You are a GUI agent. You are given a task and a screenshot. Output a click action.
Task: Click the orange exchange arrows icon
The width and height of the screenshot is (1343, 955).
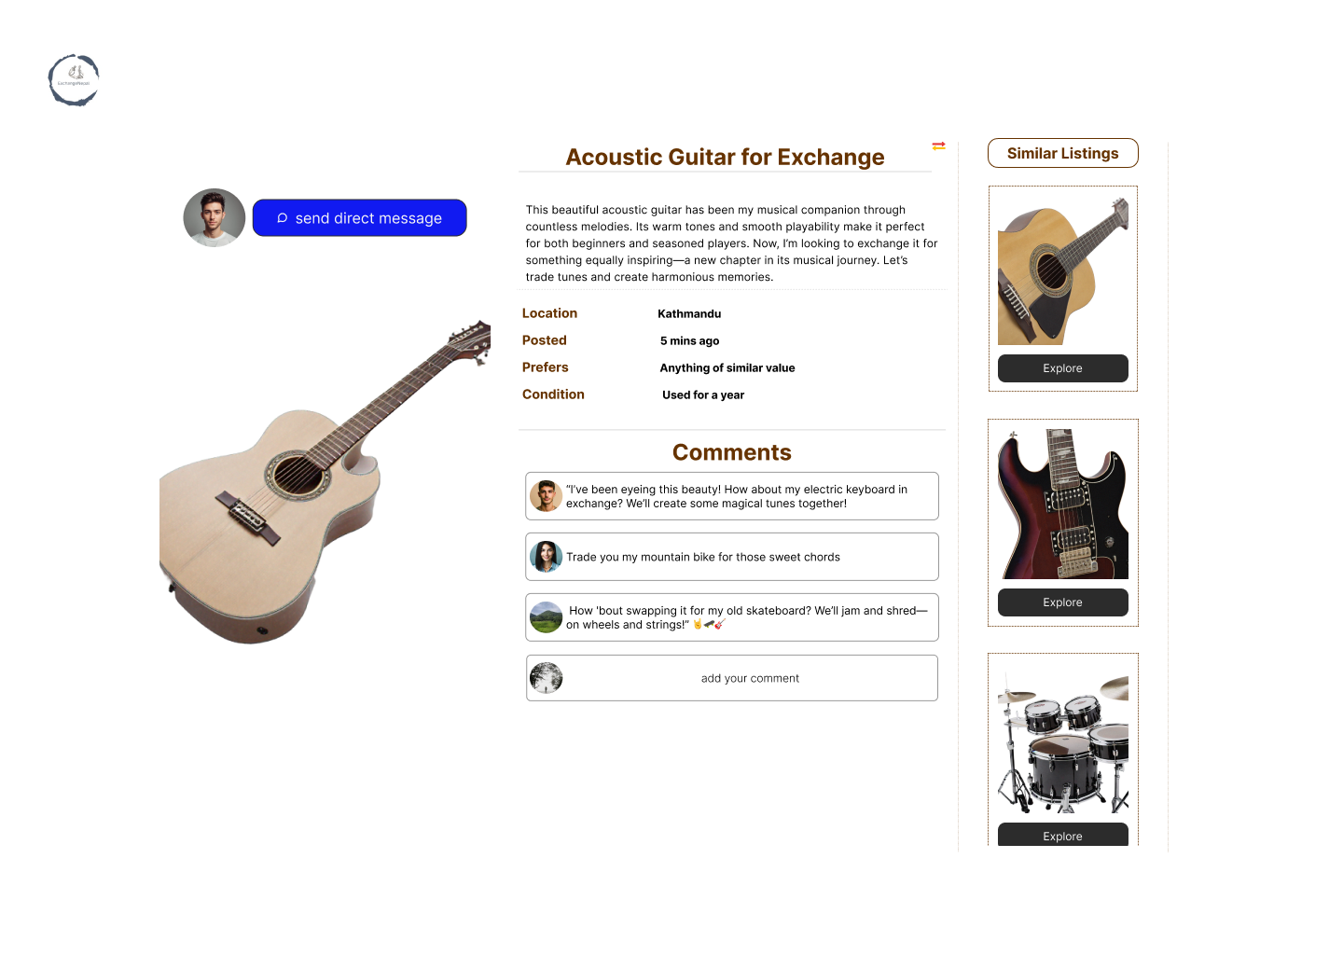[x=938, y=145]
